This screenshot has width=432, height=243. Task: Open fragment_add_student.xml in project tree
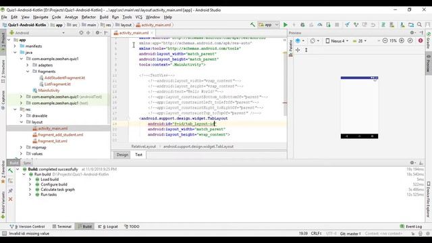[61, 135]
